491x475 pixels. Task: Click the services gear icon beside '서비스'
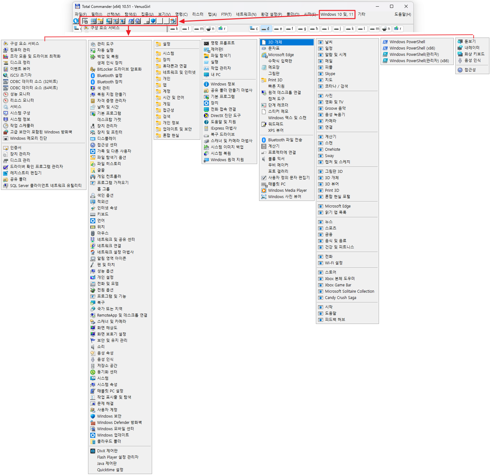[6, 107]
